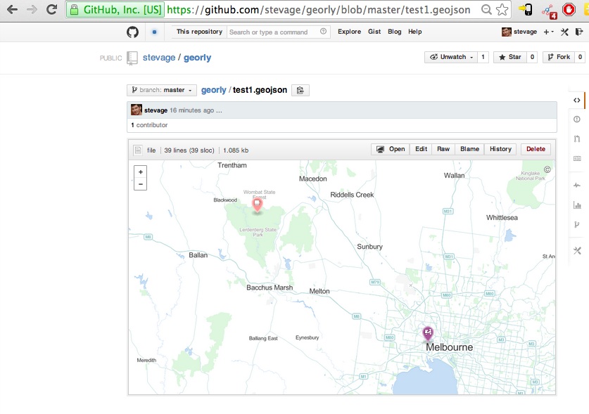This screenshot has width=589, height=414.
Task: Click the Code icon in right sidebar
Action: pyautogui.click(x=577, y=100)
